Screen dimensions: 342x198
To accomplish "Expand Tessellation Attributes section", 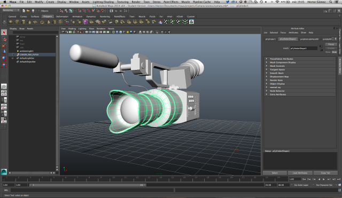I will pyautogui.click(x=300, y=59).
